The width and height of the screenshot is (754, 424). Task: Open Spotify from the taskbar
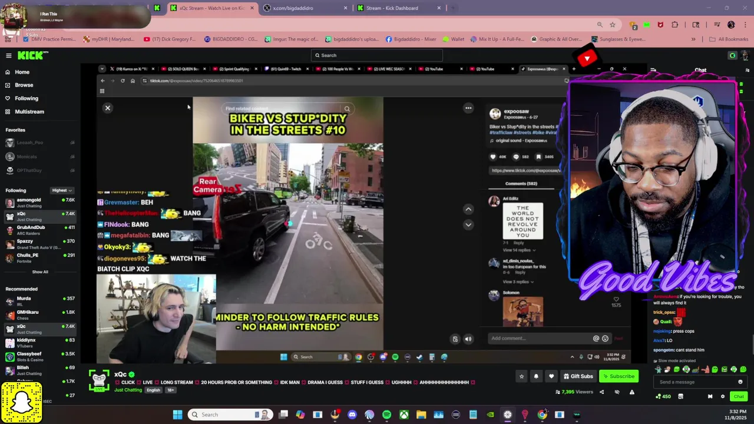tap(386, 415)
